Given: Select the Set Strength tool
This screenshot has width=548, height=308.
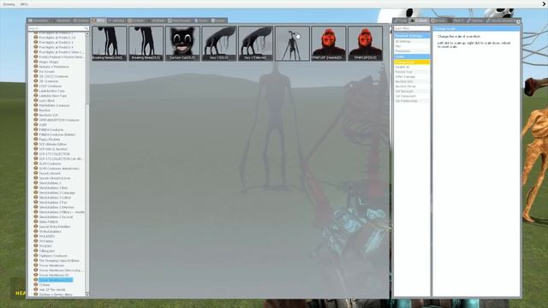Looking at the screenshot, I should click(412, 92).
